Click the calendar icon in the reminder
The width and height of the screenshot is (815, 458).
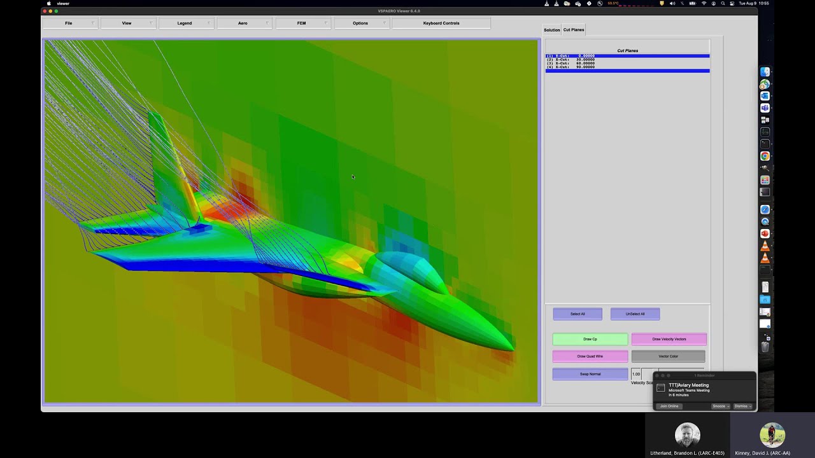point(661,388)
